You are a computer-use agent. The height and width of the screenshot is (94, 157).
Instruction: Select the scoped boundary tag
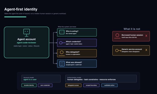91,85
